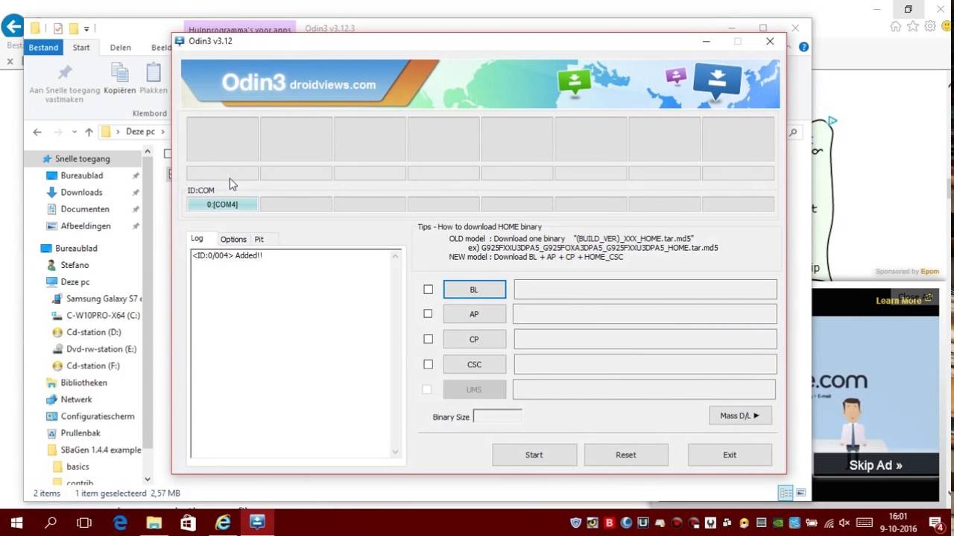Open the Action Center notification icon
The height and width of the screenshot is (536, 954).
pos(937,523)
